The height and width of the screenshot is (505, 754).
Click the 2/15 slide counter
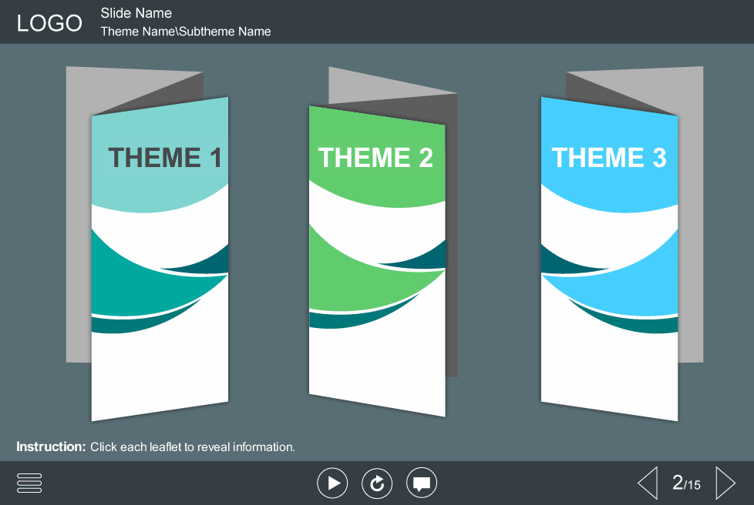tap(686, 483)
